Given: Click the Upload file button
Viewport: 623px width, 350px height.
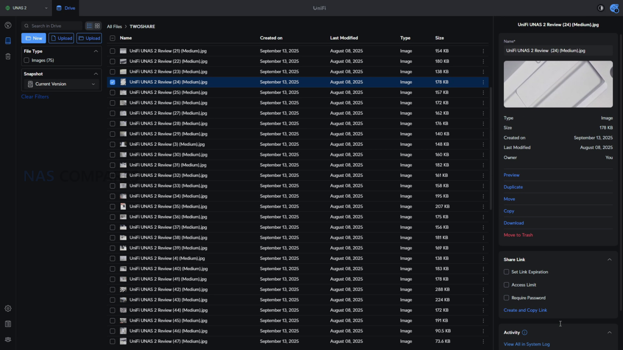Looking at the screenshot, I should [x=61, y=38].
